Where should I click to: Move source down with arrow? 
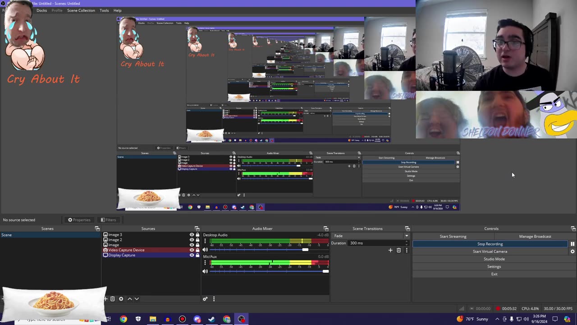(x=137, y=299)
